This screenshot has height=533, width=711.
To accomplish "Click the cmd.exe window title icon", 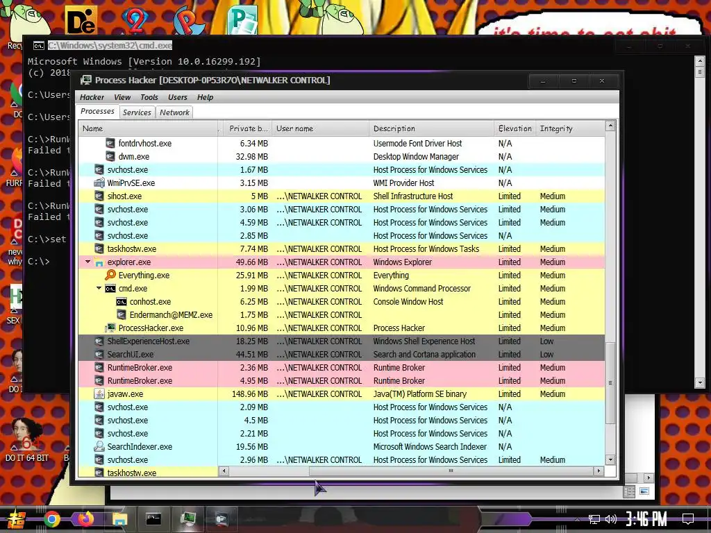I will [x=39, y=45].
